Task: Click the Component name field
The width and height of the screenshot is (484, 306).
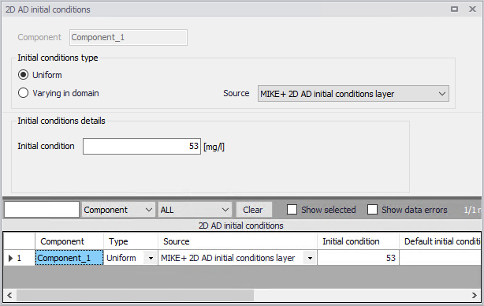Action: 128,37
